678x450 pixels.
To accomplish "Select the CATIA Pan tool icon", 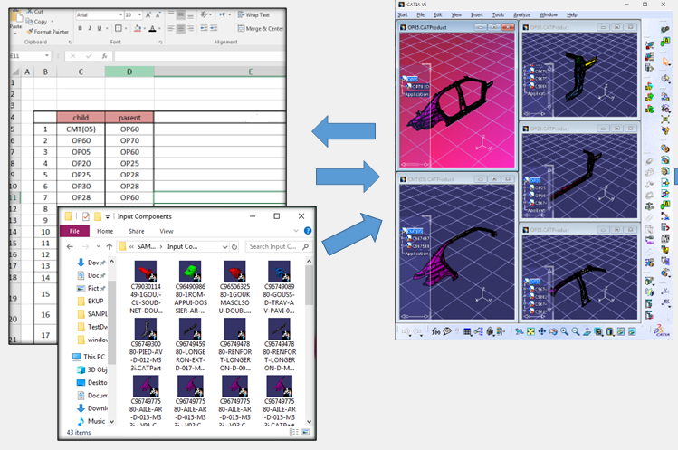I will point(542,332).
